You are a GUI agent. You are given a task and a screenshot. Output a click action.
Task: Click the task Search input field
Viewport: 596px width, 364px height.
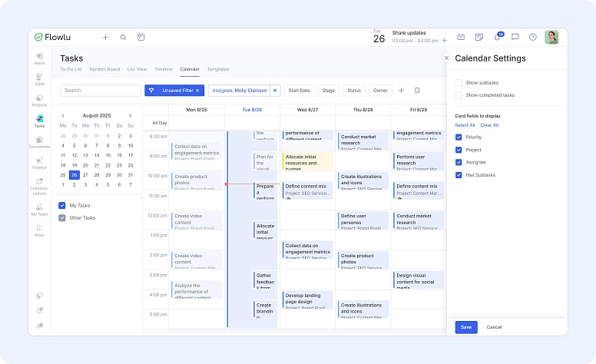[x=100, y=91]
